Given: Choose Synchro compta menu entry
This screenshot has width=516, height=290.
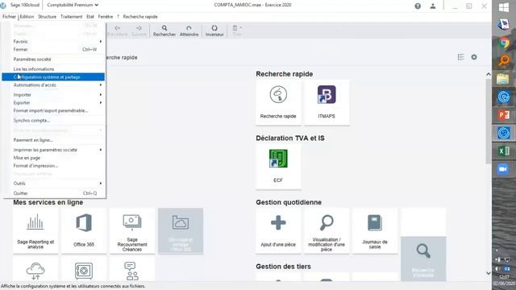Looking at the screenshot, I should tap(54, 120).
